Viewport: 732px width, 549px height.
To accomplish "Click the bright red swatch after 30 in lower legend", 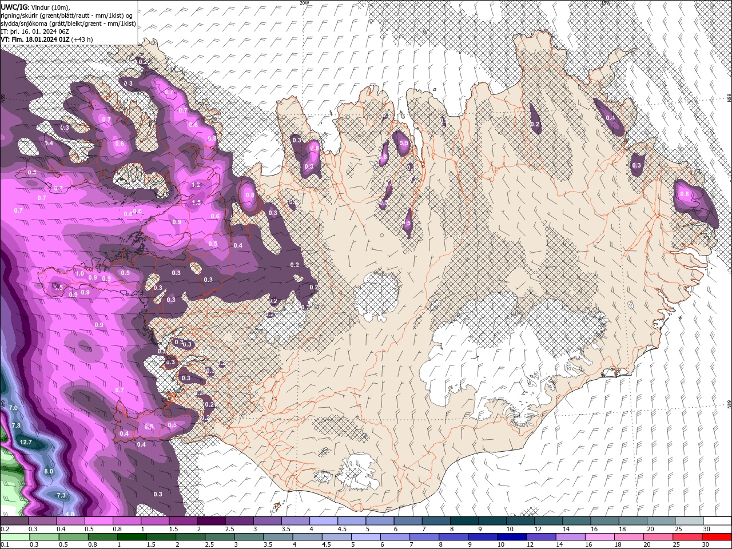I will pyautogui.click(x=717, y=537).
